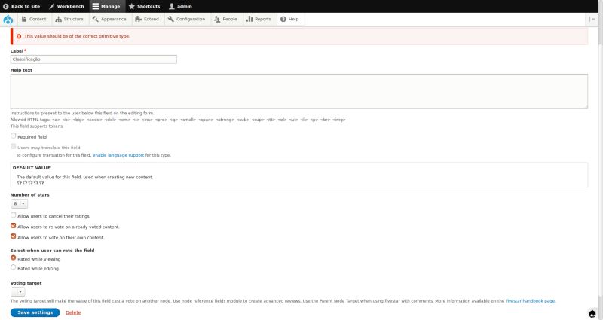
Task: Click the round icon in bottom-right corner
Action: pos(592,313)
